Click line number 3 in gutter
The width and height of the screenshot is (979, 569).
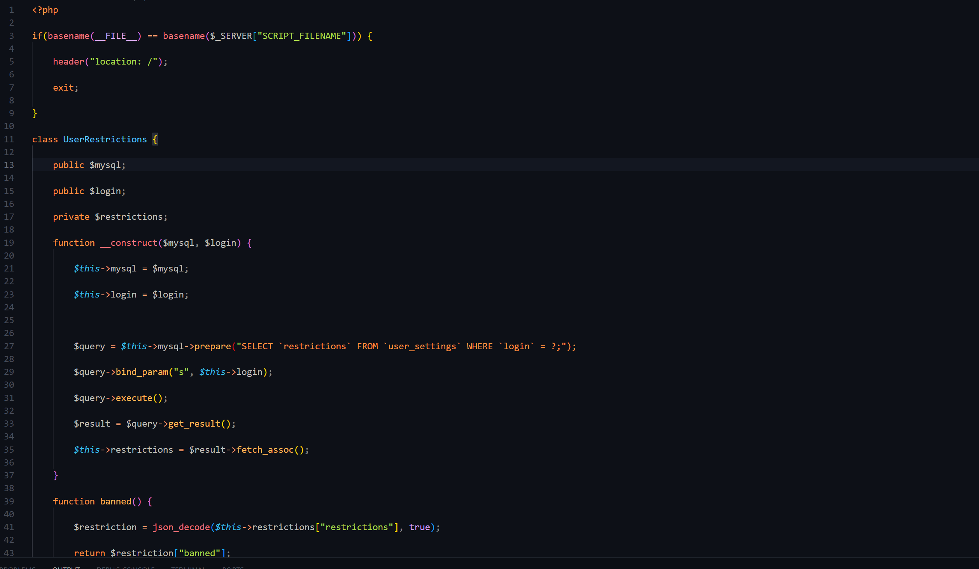click(11, 36)
